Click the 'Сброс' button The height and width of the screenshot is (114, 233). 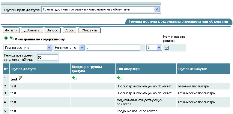coord(69,31)
